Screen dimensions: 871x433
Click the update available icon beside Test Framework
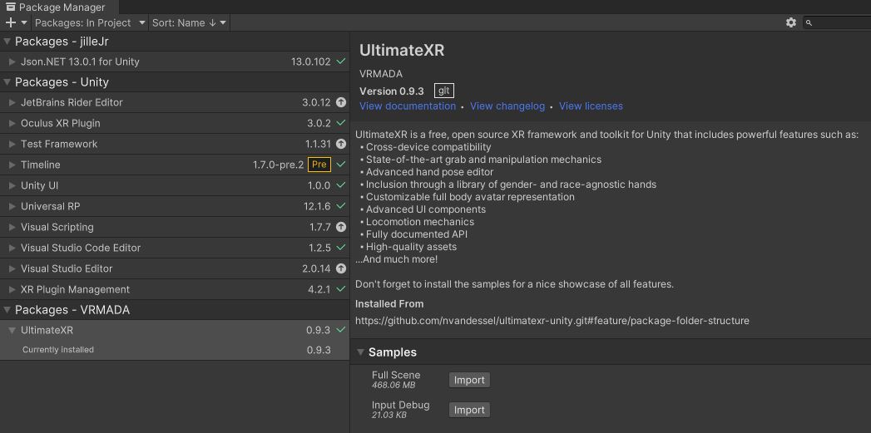click(341, 144)
